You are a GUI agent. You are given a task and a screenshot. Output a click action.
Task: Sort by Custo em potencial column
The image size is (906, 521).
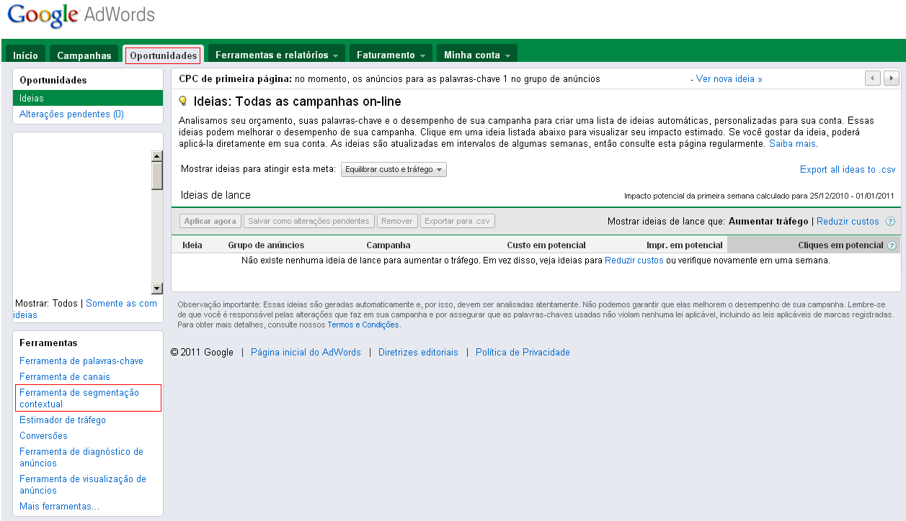(x=546, y=245)
